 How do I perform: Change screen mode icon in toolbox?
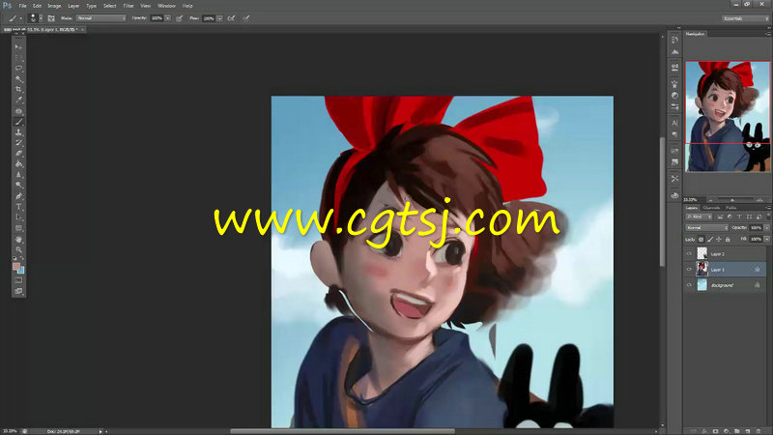(18, 292)
